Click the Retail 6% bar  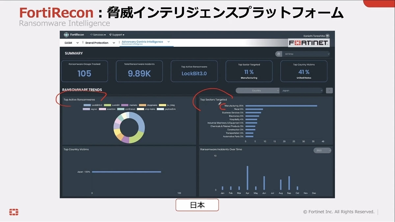coord(254,109)
